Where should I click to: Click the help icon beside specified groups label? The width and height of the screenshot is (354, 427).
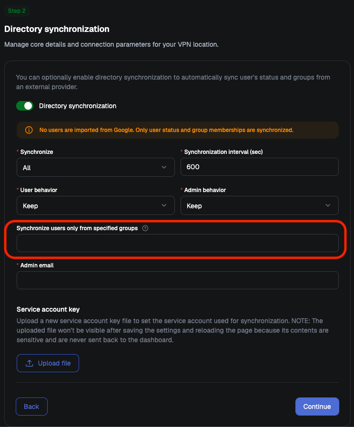[x=145, y=228]
